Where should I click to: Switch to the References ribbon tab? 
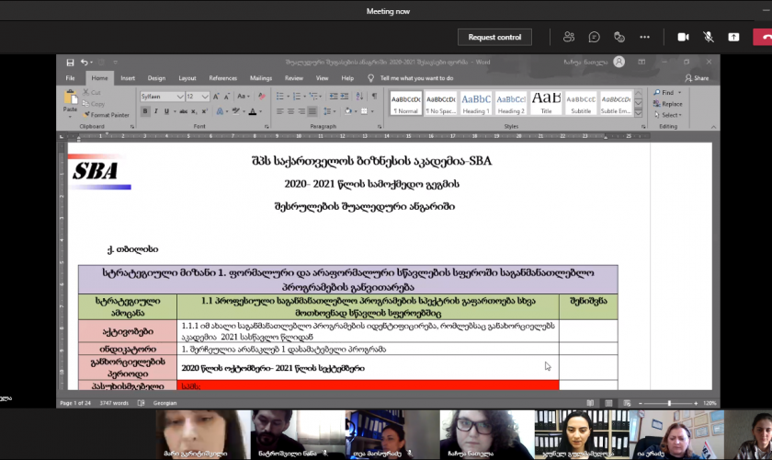click(222, 78)
